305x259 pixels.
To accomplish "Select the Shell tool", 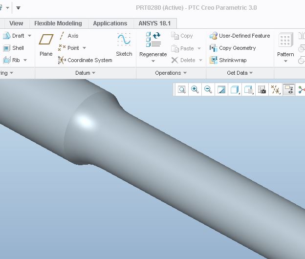I will [13, 48].
